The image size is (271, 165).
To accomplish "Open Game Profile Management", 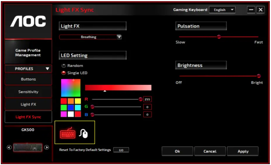I will (x=28, y=52).
